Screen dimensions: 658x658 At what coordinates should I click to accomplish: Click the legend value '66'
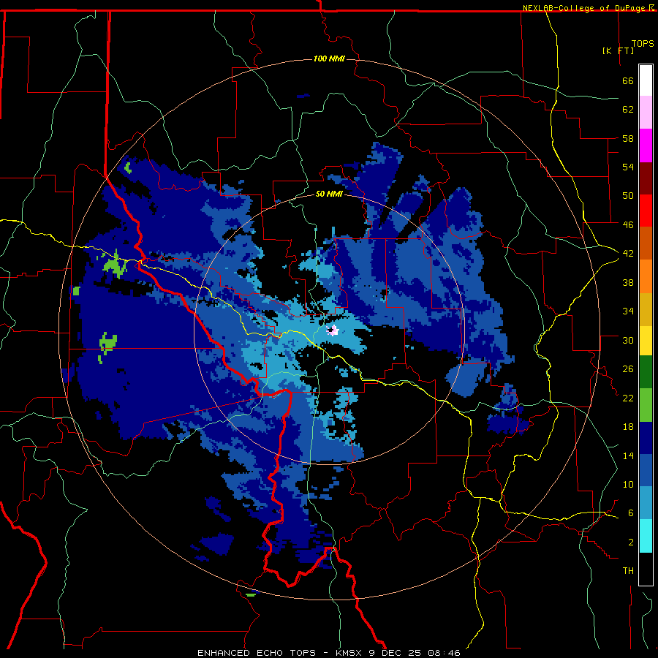pyautogui.click(x=628, y=80)
